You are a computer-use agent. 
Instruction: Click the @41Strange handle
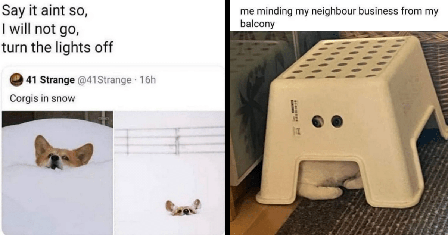tap(104, 80)
